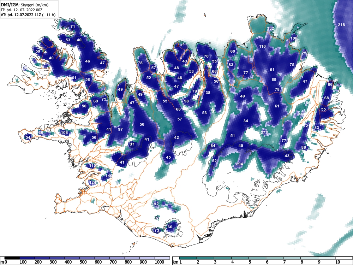
Task: Click the '1000' label on the meter legend
Action: [x=159, y=262]
